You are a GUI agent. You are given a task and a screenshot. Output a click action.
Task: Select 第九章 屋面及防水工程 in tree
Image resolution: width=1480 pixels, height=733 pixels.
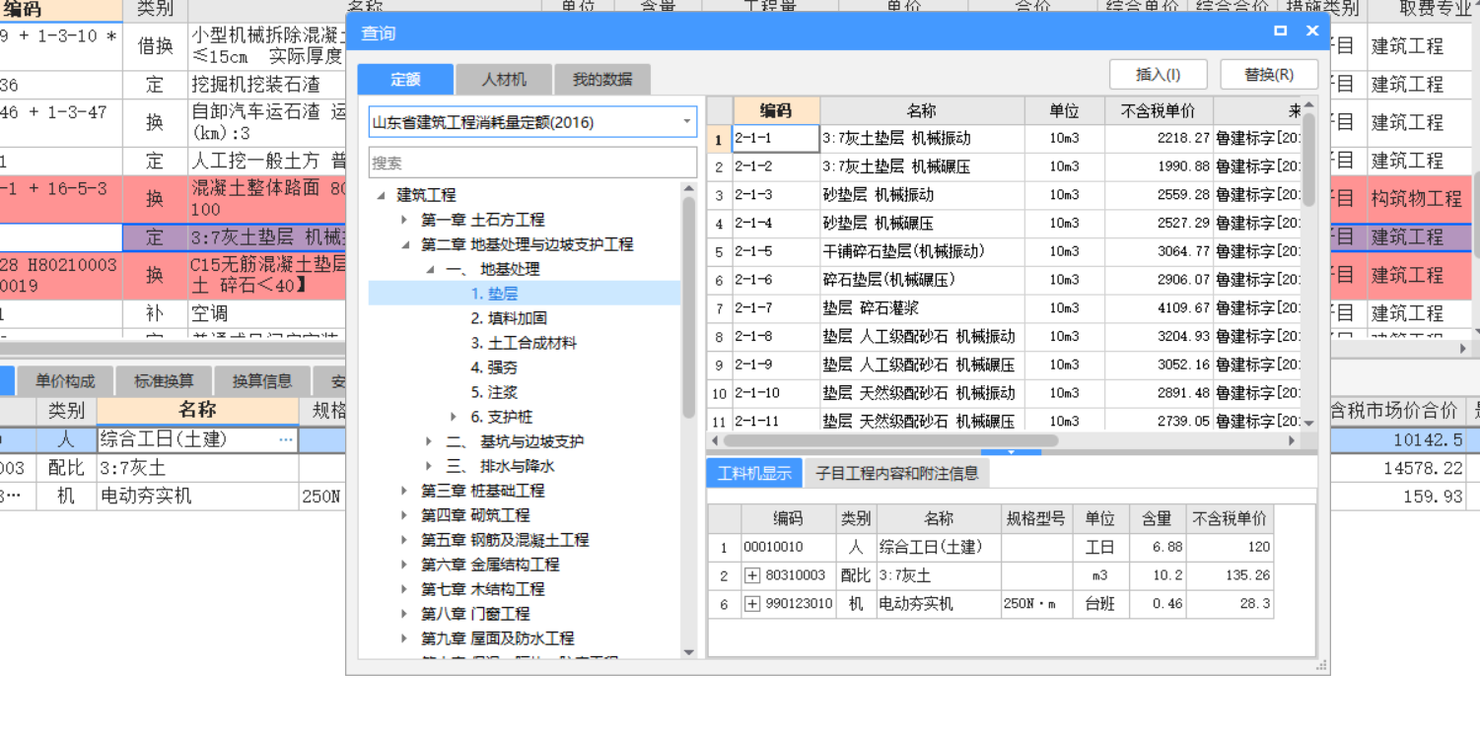(497, 638)
